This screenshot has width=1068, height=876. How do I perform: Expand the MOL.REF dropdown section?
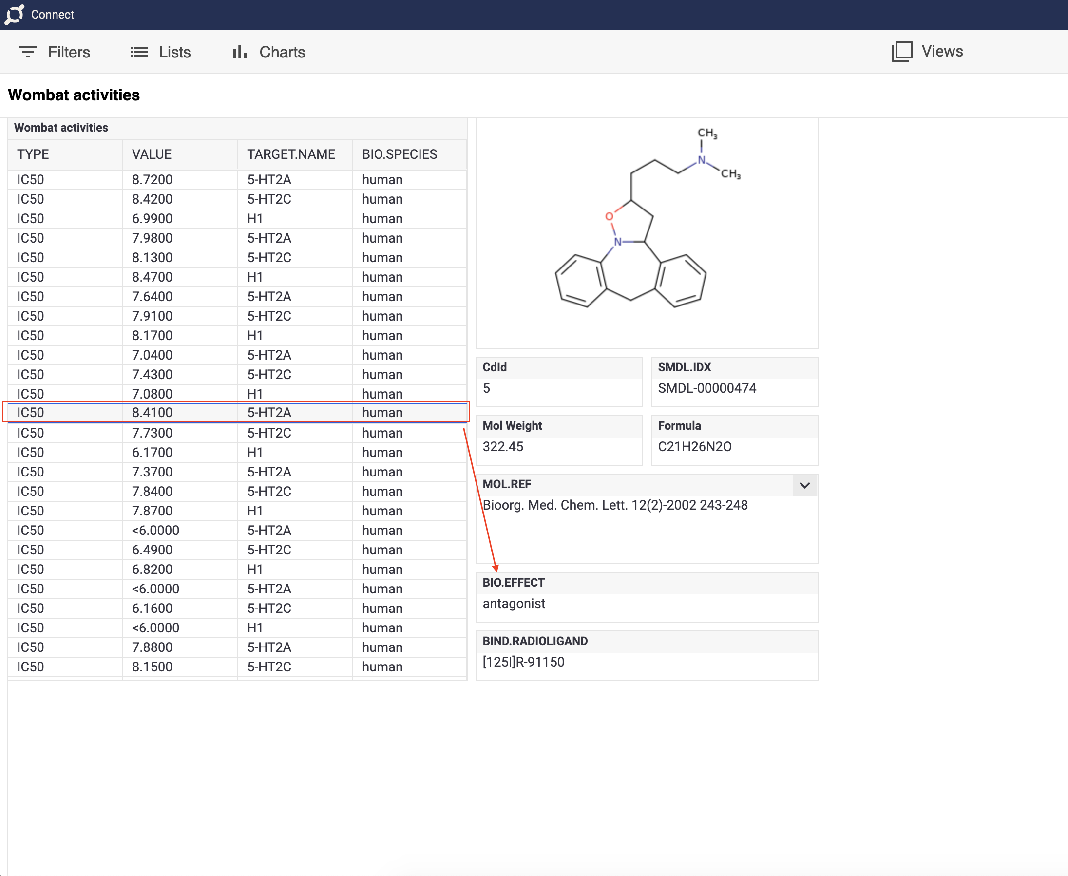pos(803,484)
